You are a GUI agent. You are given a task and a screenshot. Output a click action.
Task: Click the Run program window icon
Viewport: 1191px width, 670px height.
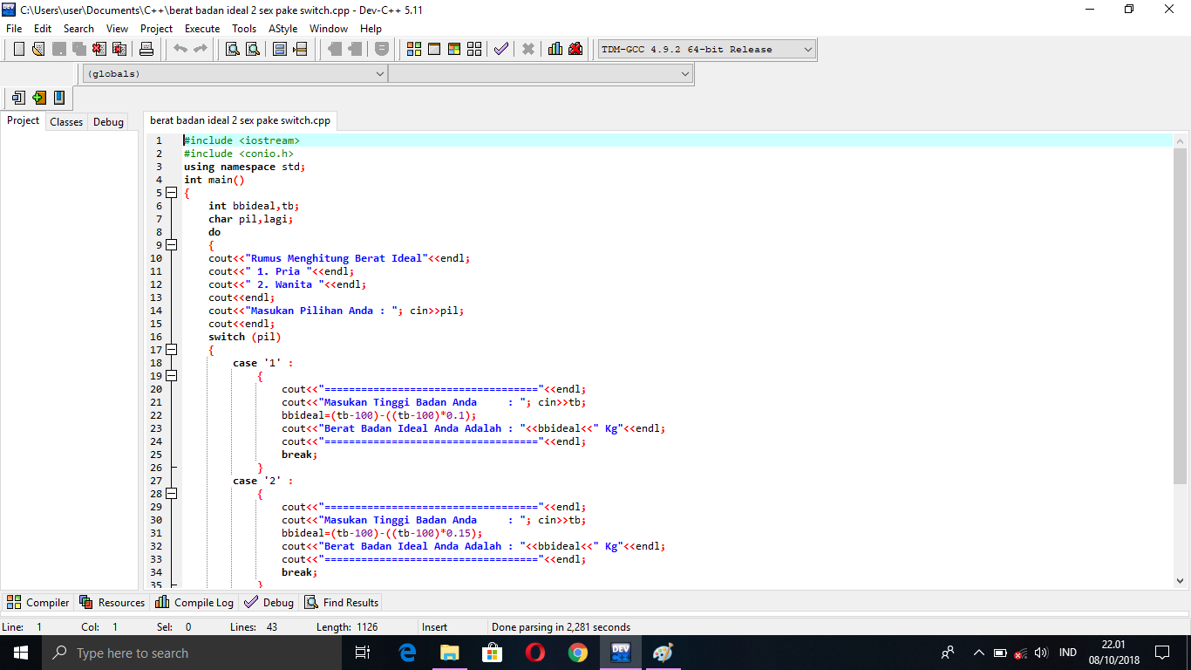pos(434,49)
